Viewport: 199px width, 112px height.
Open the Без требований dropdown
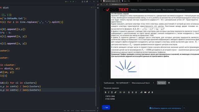123,83
